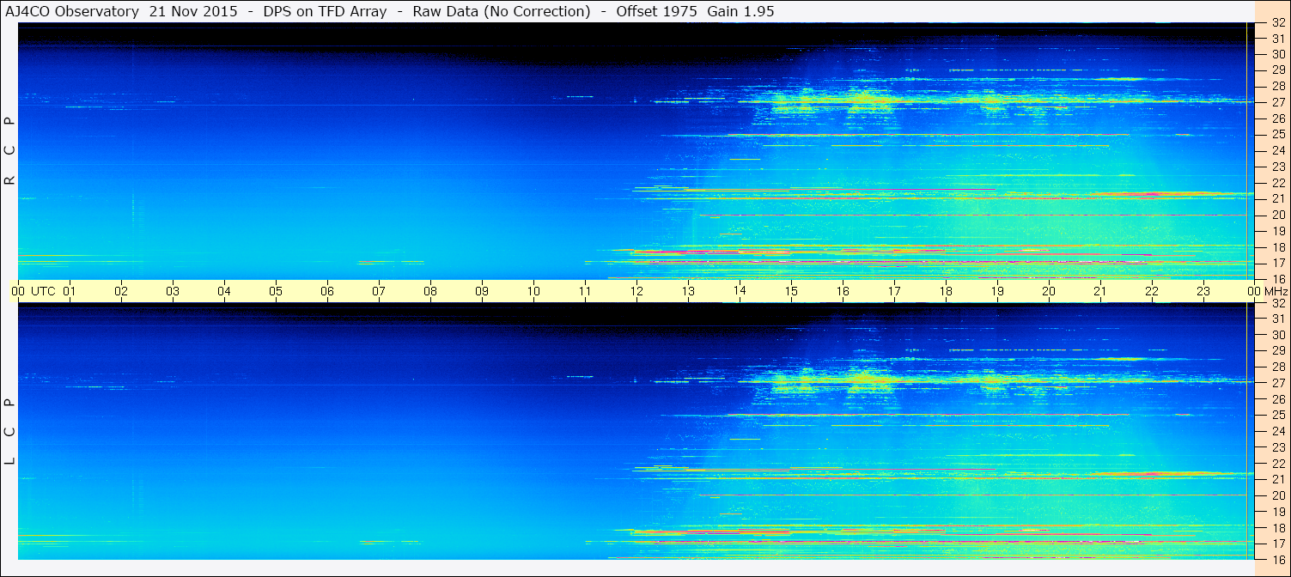This screenshot has height=577, width=1291.
Task: Click the 16 MHz label of LCP panel
Action: pos(1278,560)
